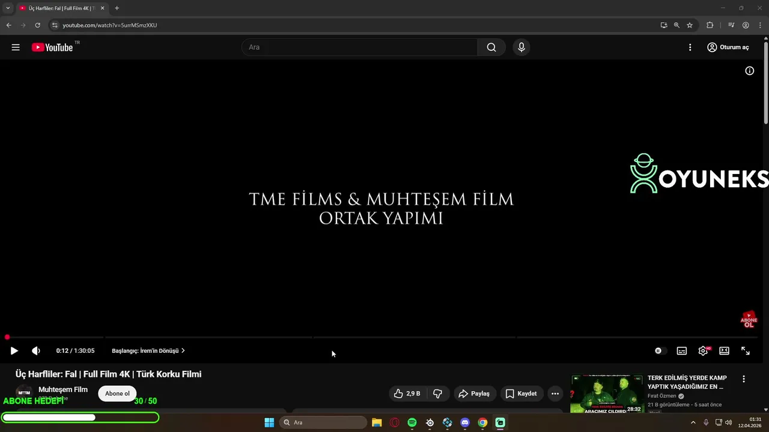
Task: Go to the YouTube home logo
Action: (52, 47)
